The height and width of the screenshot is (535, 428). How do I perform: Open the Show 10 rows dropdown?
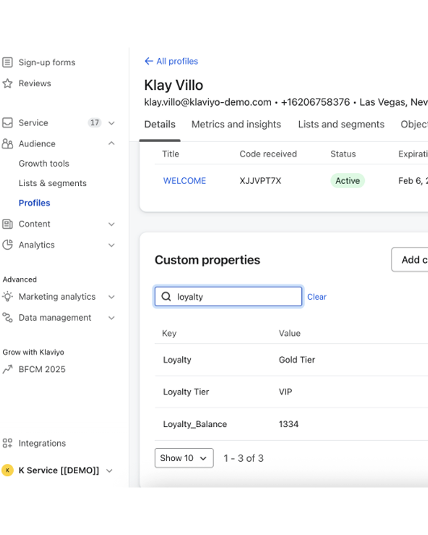(184, 458)
